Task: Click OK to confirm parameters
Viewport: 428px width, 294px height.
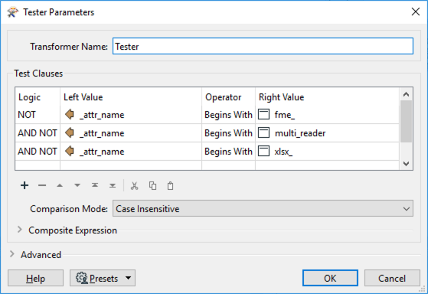Action: click(x=330, y=278)
